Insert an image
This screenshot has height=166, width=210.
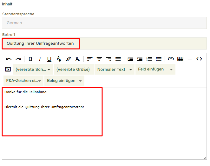coord(8,70)
